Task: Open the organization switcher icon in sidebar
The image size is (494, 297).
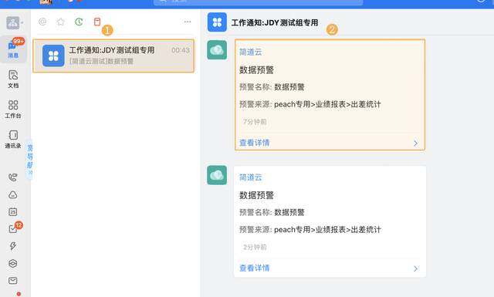Action: pyautogui.click(x=13, y=22)
